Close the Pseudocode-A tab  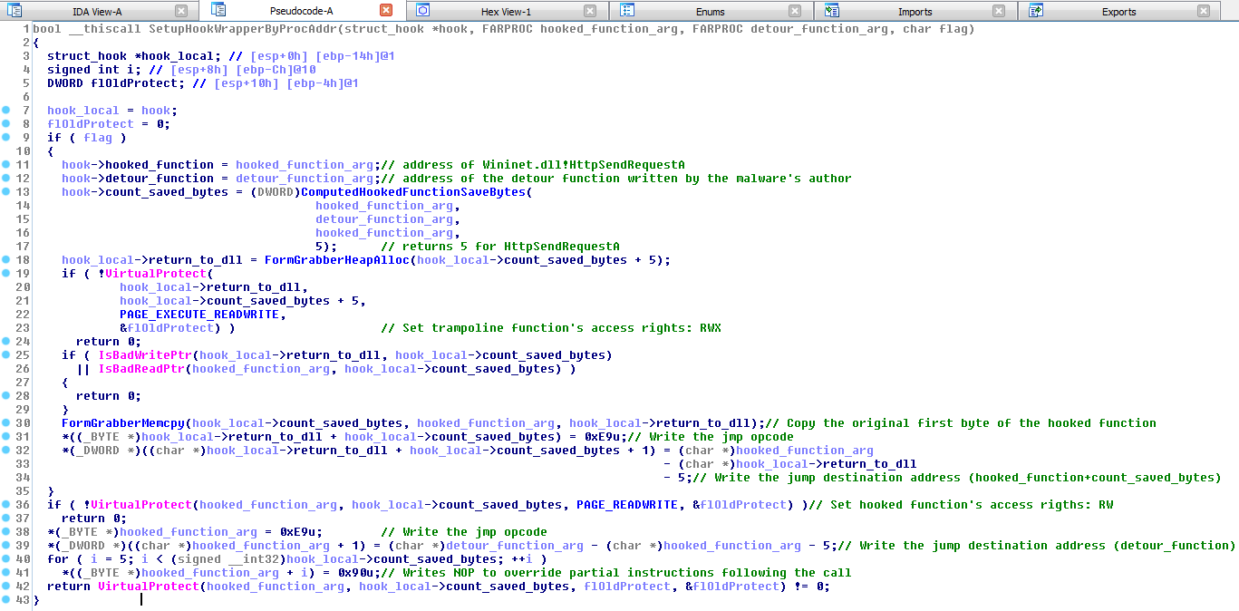pos(386,11)
